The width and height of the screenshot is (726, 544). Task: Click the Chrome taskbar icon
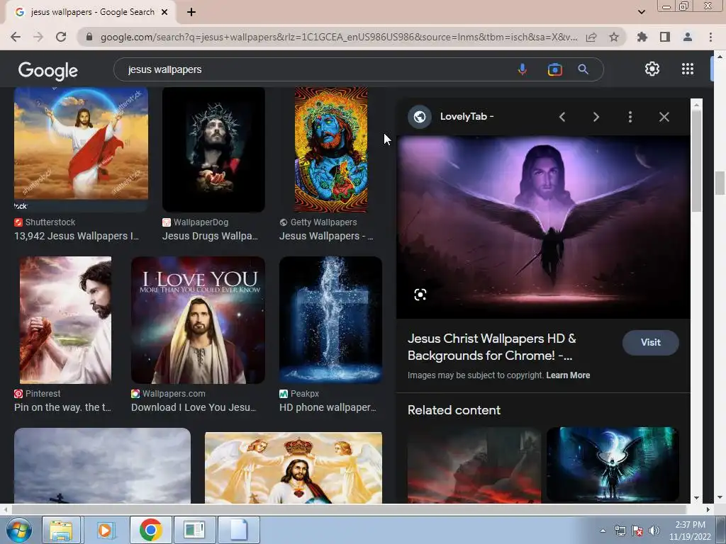150,530
